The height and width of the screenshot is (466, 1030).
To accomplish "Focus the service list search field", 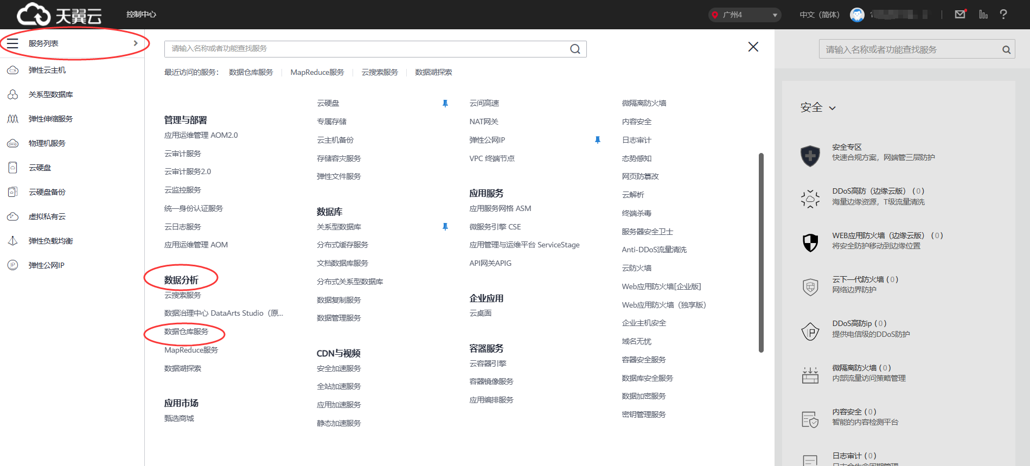I will [x=375, y=49].
